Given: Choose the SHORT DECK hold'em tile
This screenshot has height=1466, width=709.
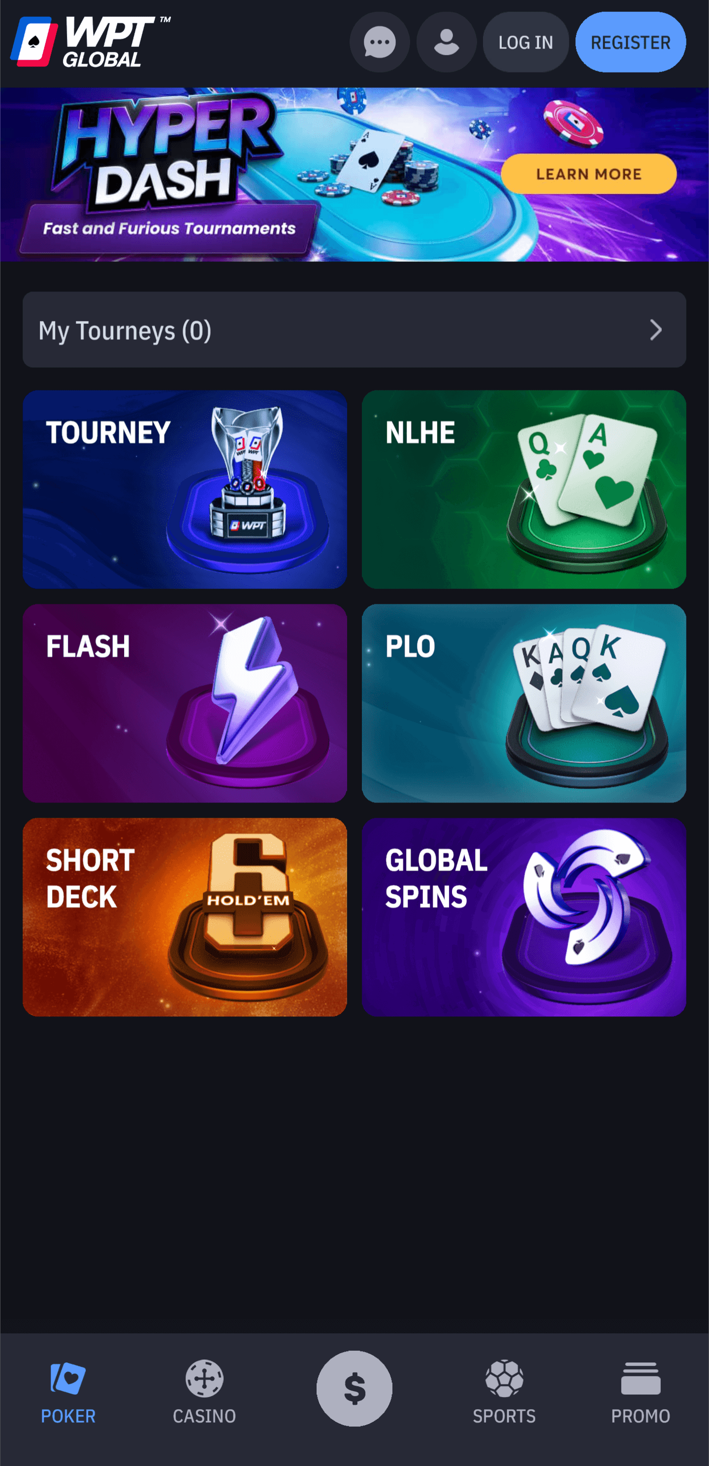Looking at the screenshot, I should [185, 917].
